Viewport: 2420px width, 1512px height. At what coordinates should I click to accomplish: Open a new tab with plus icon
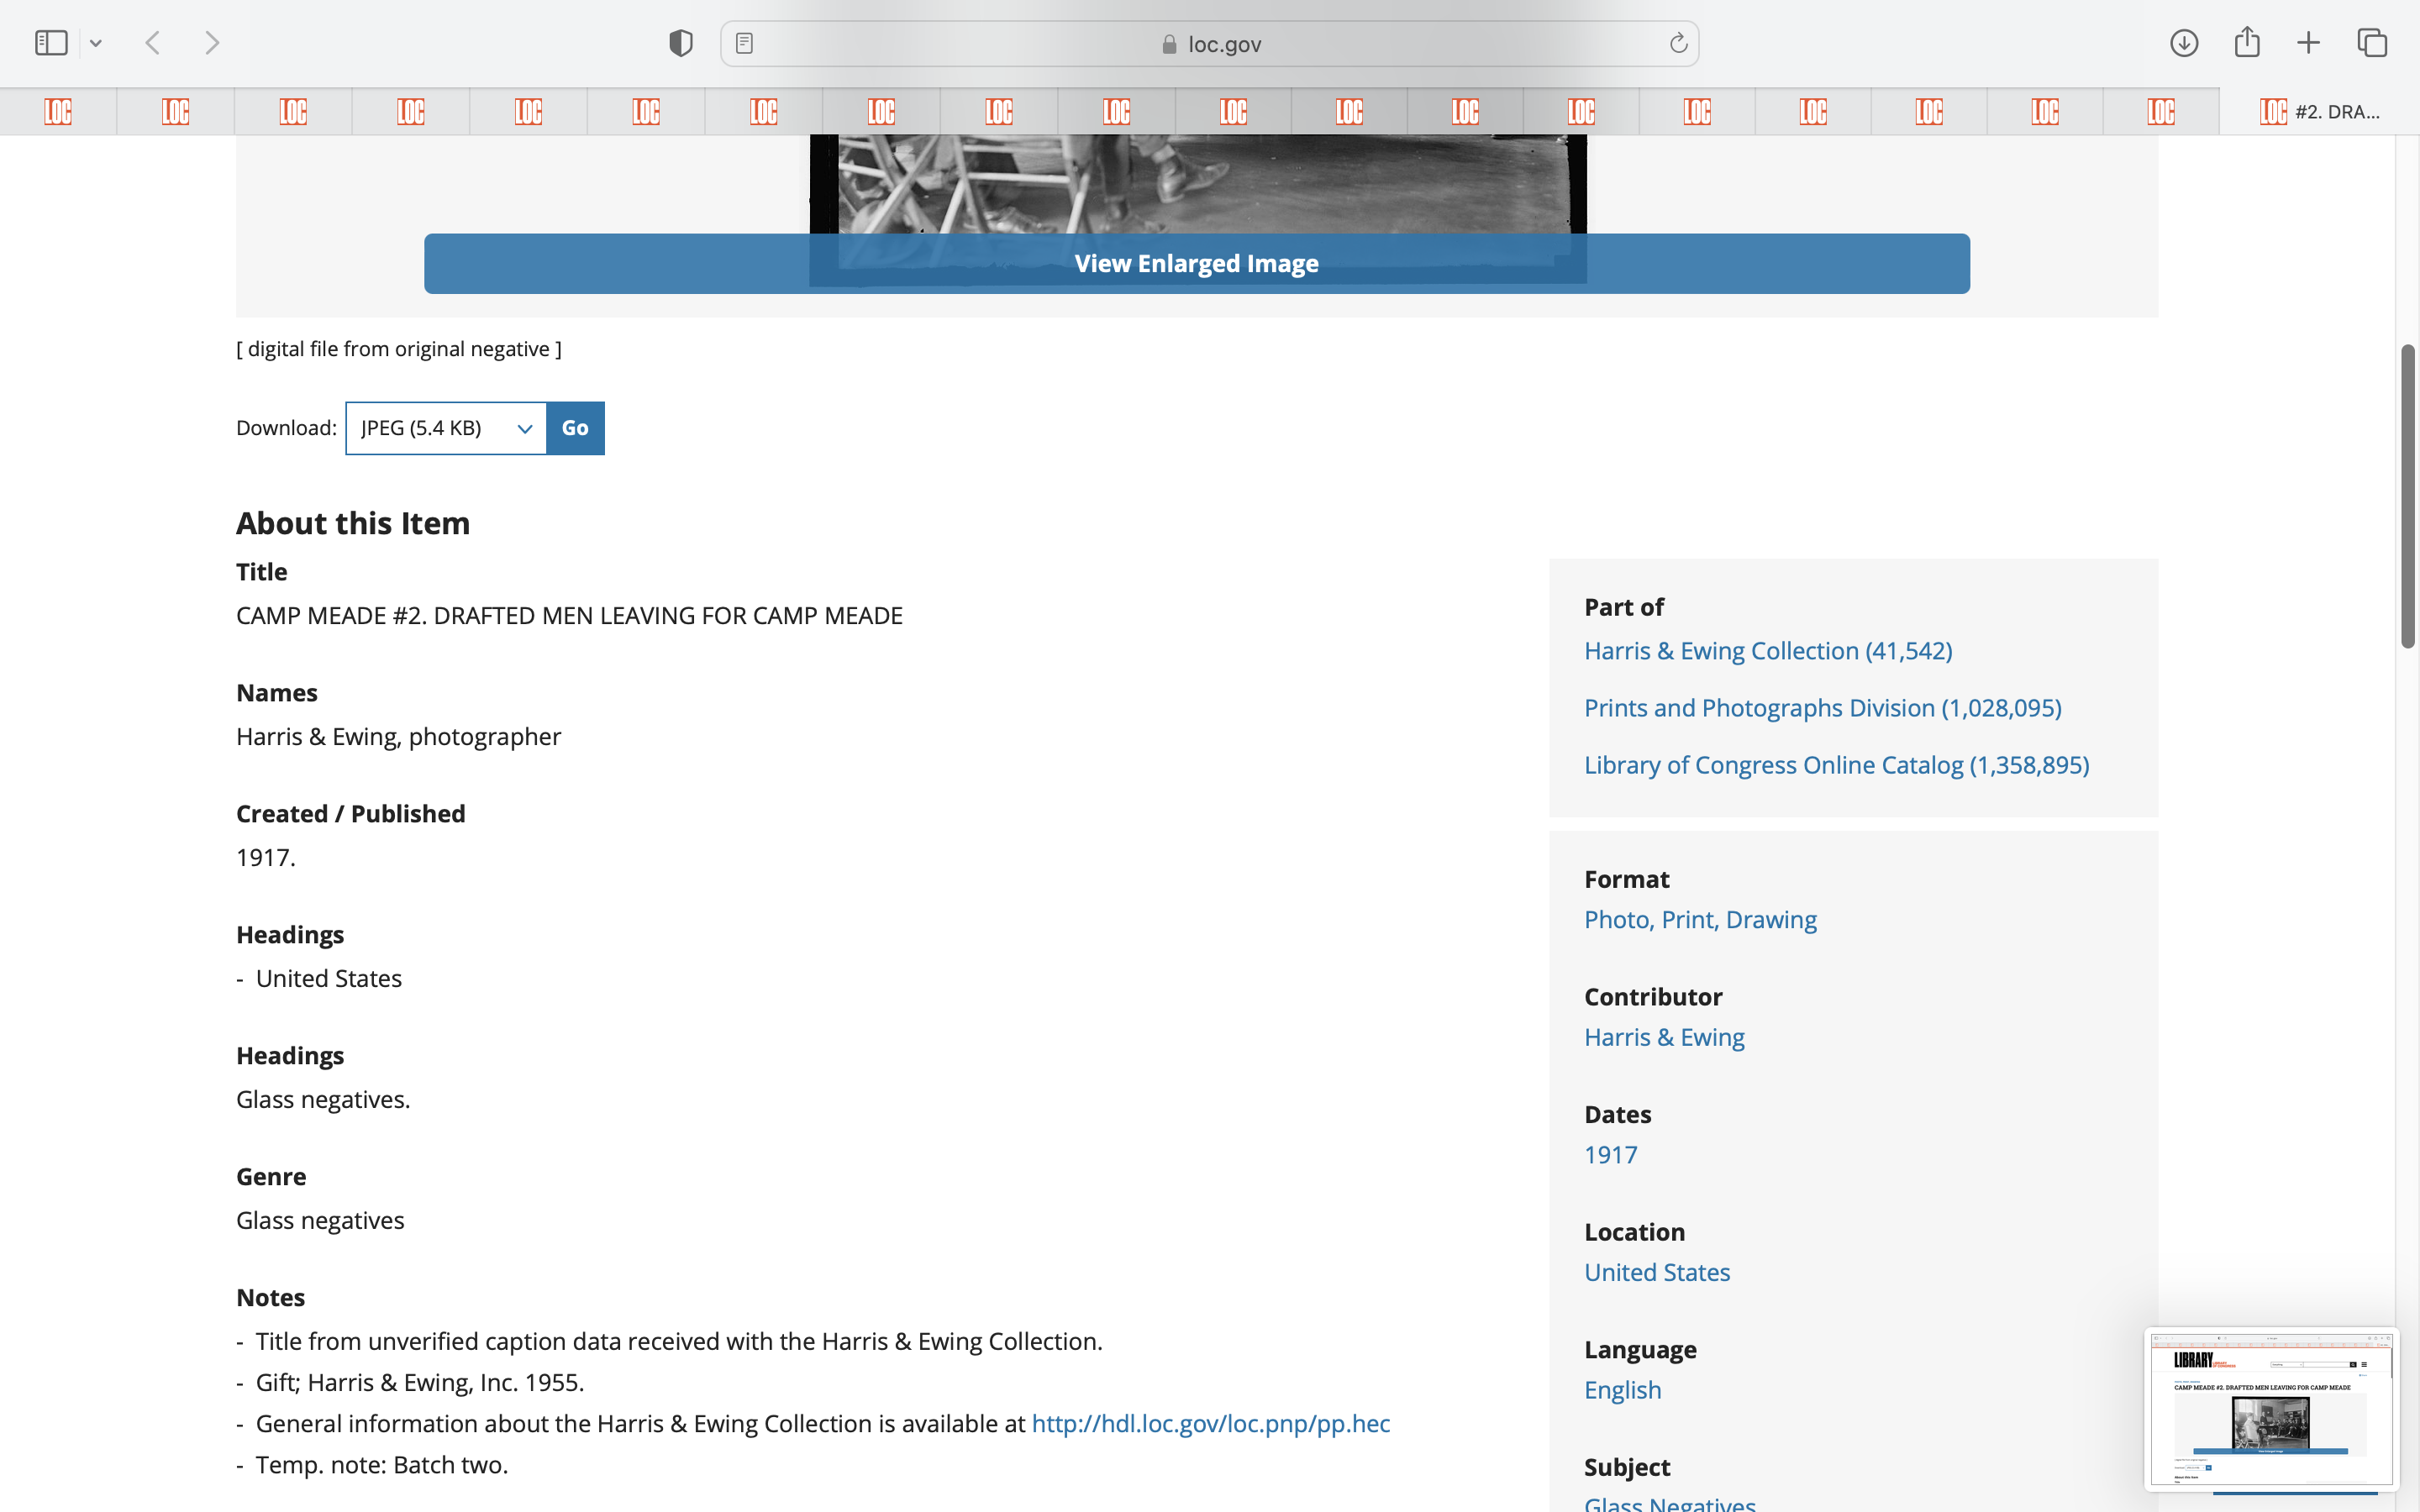click(x=2308, y=43)
